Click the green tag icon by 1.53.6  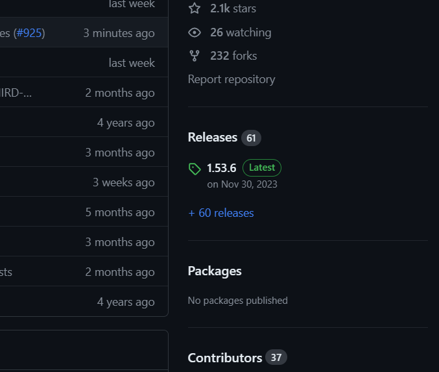pyautogui.click(x=195, y=169)
